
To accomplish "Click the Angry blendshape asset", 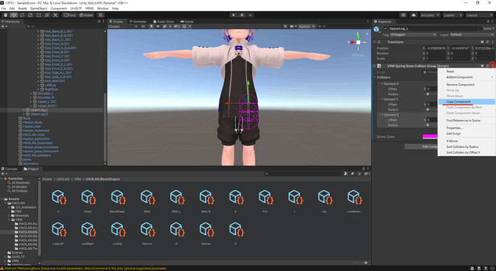I will pos(88,200).
